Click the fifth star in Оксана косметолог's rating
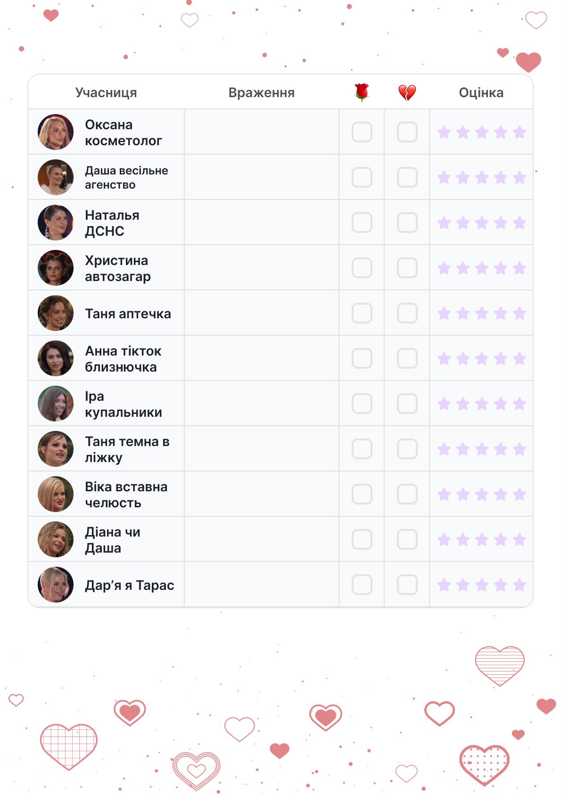 click(x=519, y=132)
